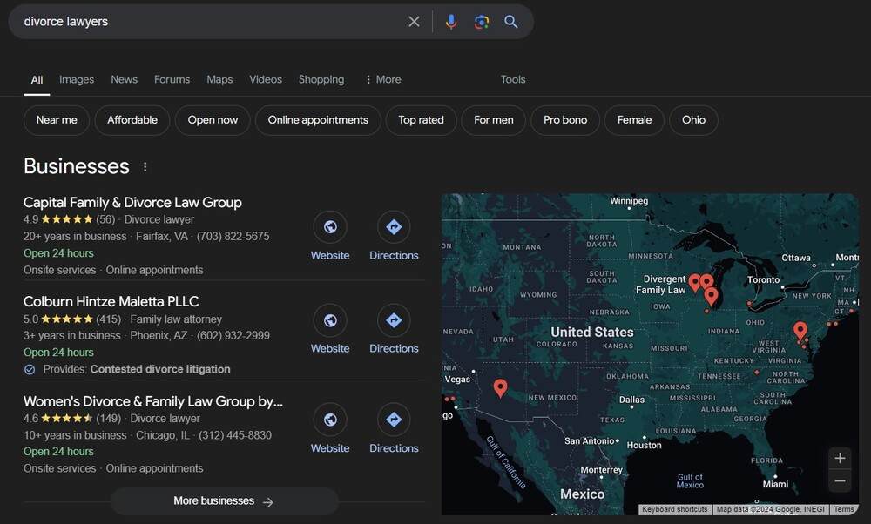Show More businesses
Screen dimensions: 871x524
click(225, 501)
